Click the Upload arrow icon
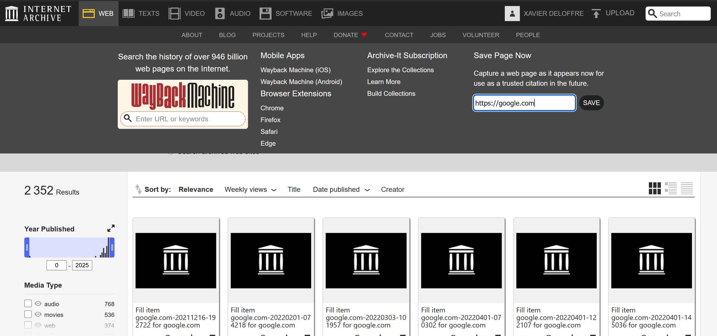This screenshot has width=717, height=336. 596,13
